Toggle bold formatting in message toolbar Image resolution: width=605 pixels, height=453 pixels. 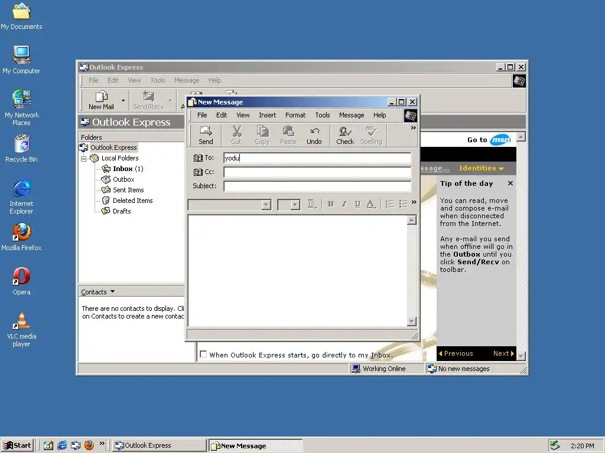coord(330,204)
